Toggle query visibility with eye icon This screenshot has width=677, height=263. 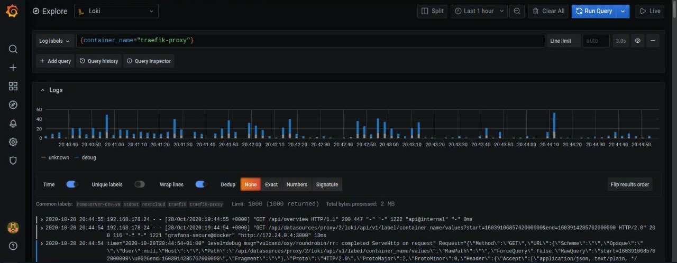click(x=638, y=41)
